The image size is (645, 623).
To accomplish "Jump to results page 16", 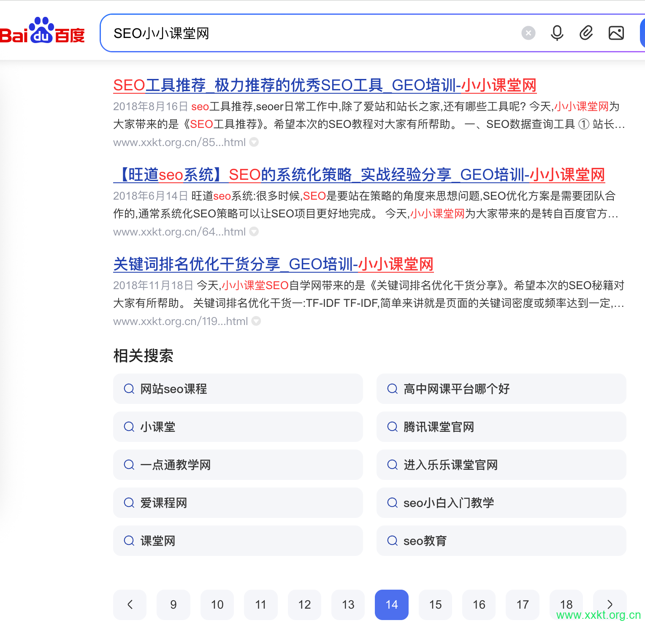I will 479,604.
